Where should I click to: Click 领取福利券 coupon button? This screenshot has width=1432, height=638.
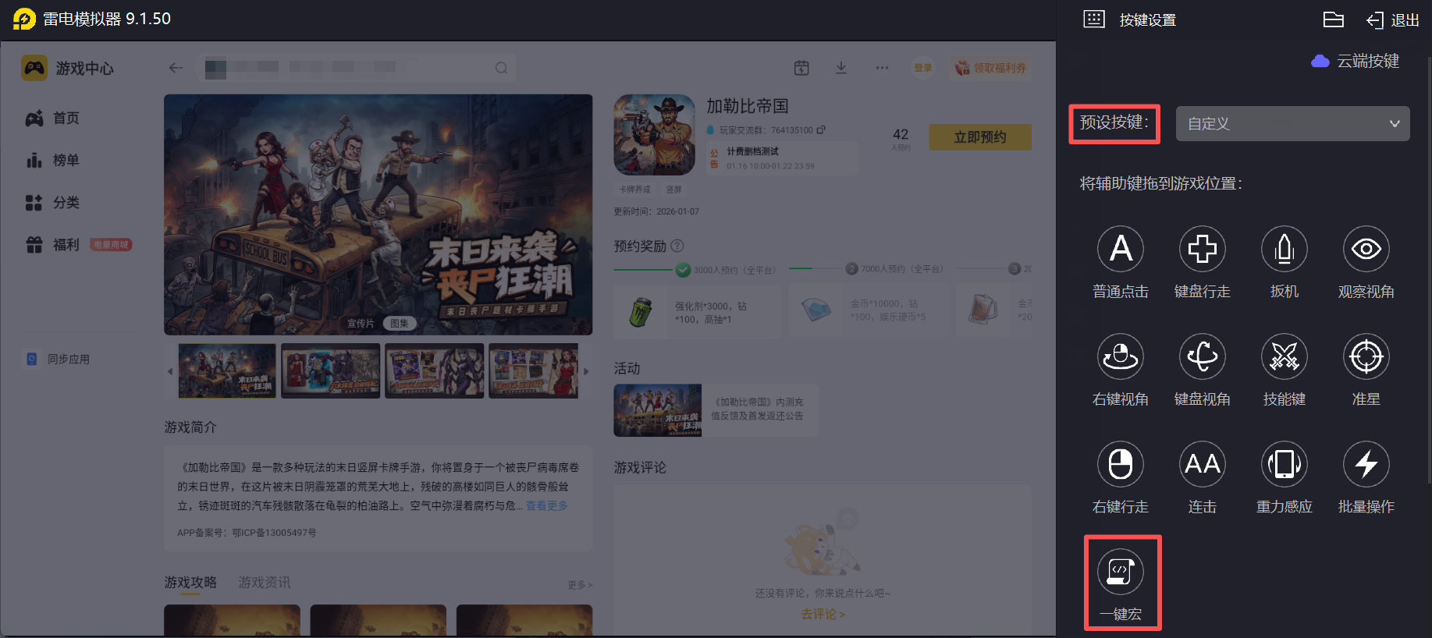(x=991, y=68)
